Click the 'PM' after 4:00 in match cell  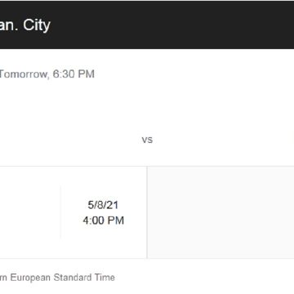(x=115, y=220)
